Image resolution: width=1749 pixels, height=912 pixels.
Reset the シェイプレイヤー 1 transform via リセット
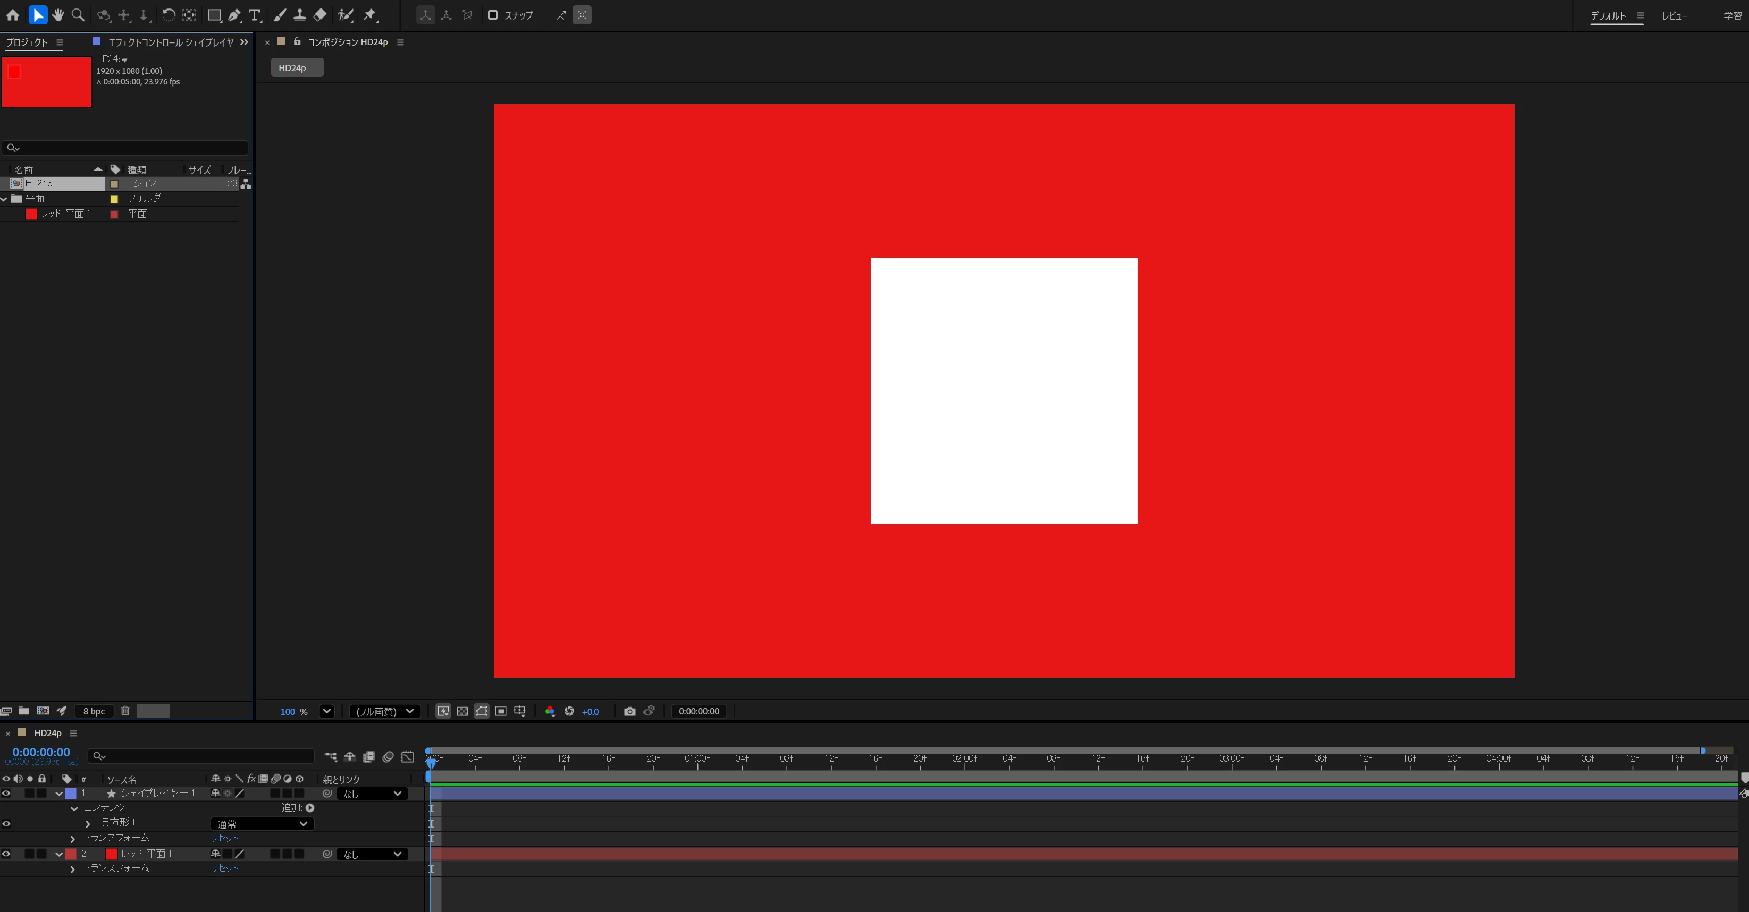224,838
